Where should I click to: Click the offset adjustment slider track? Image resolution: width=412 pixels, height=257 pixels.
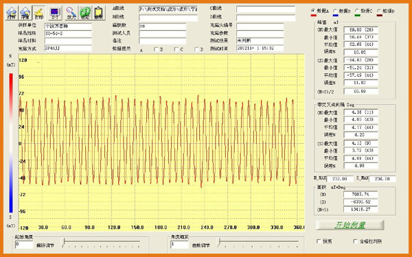pyautogui.click(x=102, y=243)
